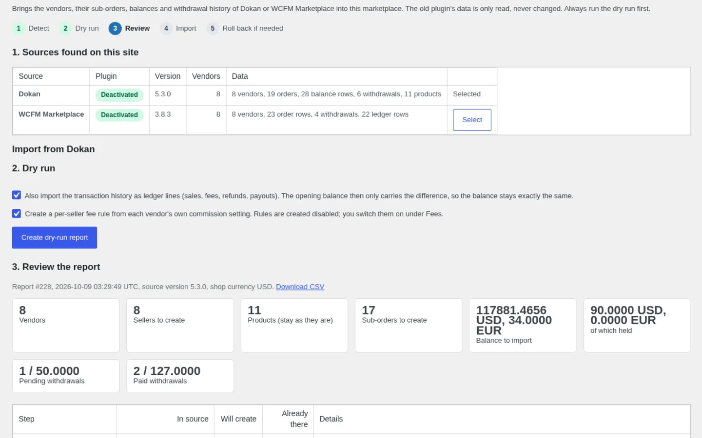Click the Dokan version 5.3.0 cell
Image resolution: width=702 pixels, height=438 pixels.
(168, 95)
